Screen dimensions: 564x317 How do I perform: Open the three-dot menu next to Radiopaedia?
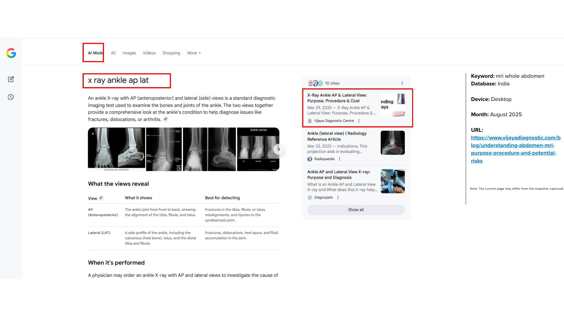pyautogui.click(x=340, y=159)
